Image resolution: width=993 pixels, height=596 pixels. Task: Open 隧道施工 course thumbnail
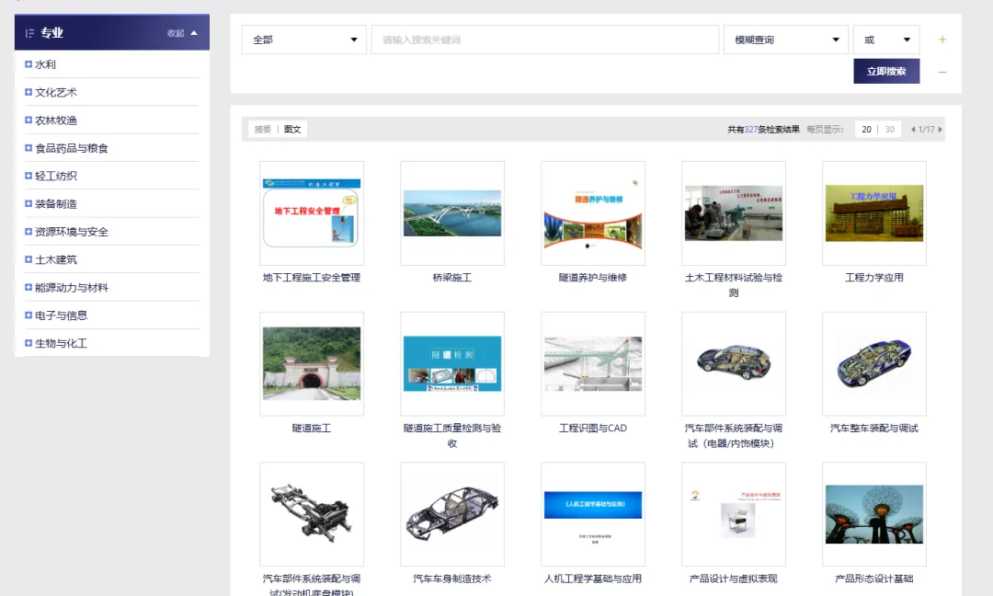click(312, 363)
